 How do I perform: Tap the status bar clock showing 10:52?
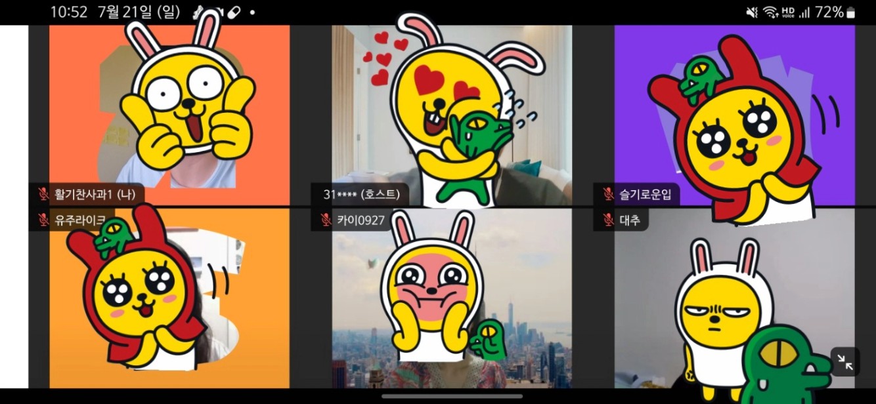pos(68,12)
